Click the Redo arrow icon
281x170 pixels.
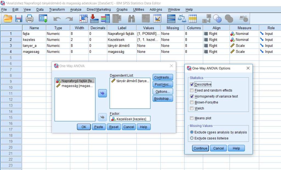tap(69, 19)
